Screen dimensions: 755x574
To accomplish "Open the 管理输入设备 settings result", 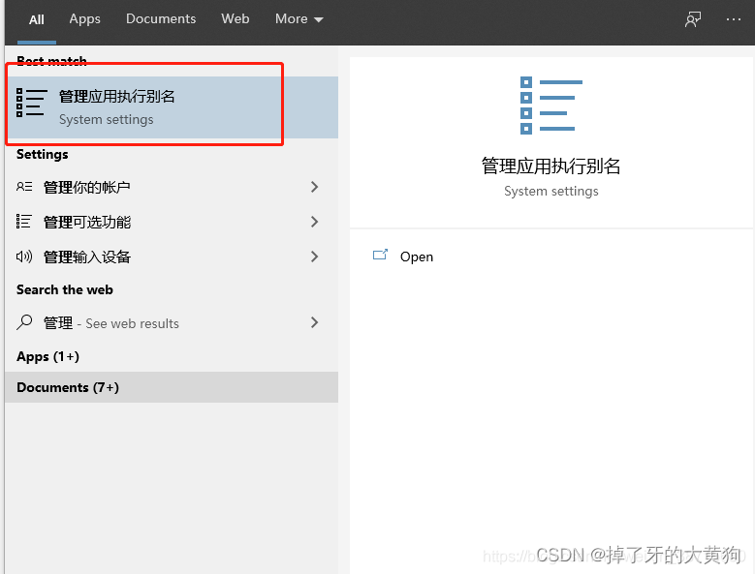I will [172, 257].
